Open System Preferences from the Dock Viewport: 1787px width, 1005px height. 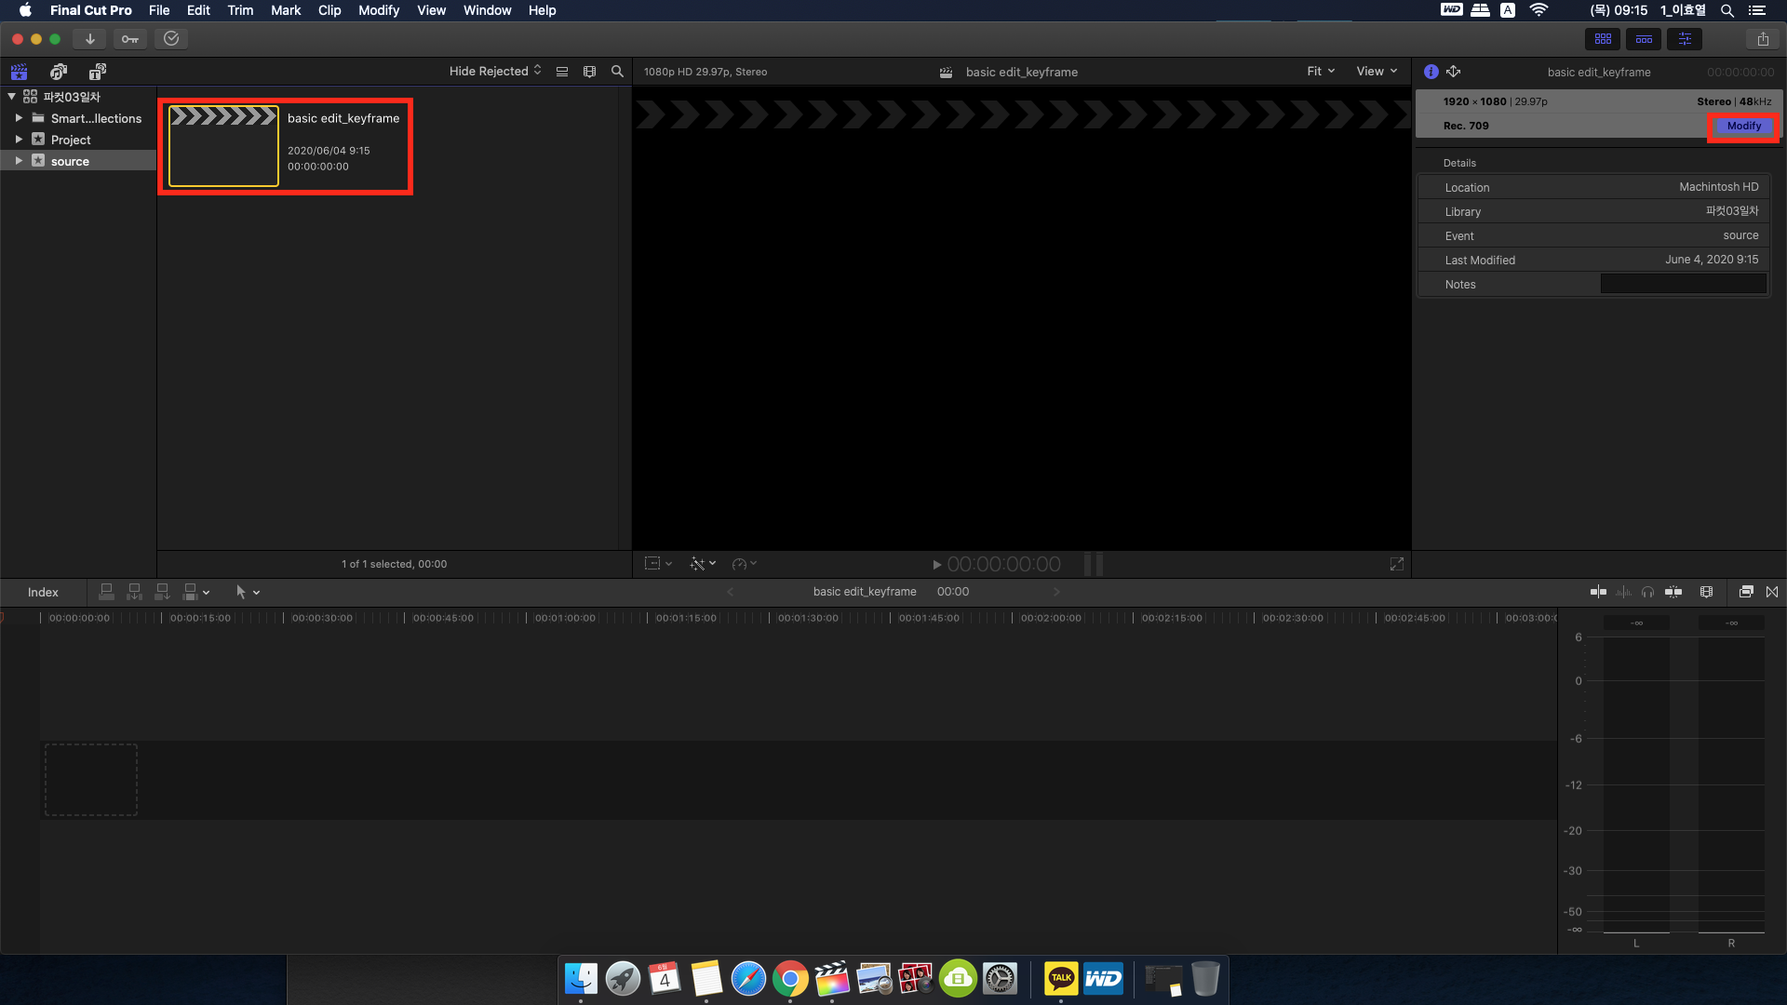point(1000,979)
